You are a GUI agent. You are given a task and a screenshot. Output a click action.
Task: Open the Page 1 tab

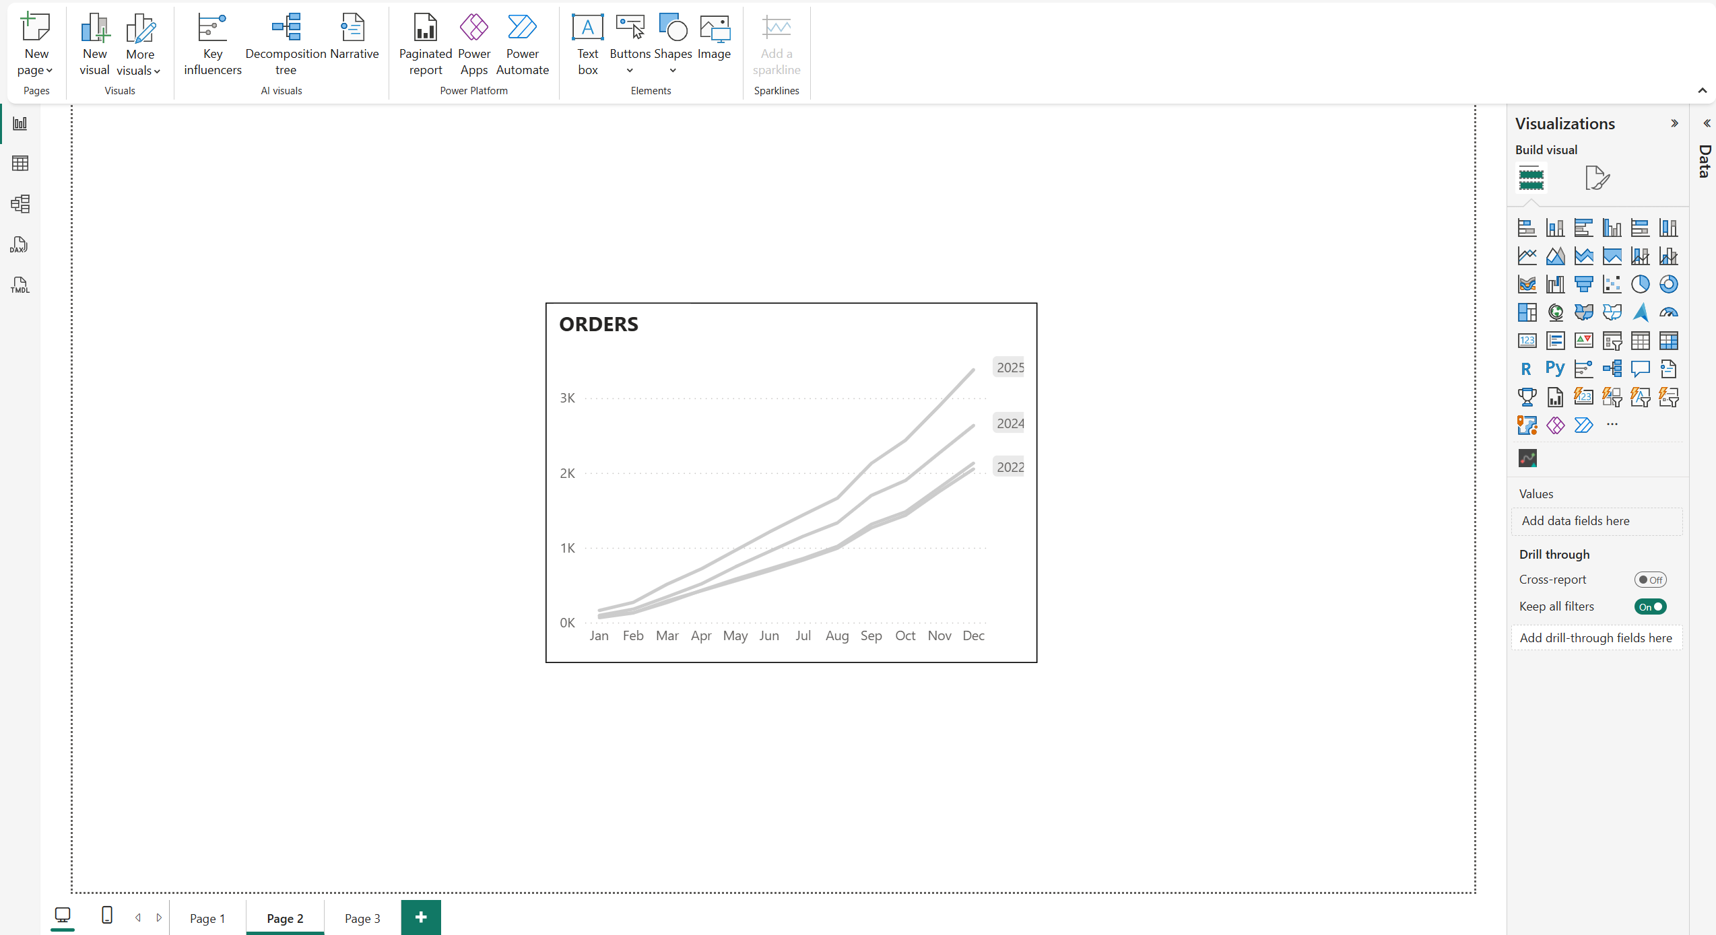click(207, 918)
